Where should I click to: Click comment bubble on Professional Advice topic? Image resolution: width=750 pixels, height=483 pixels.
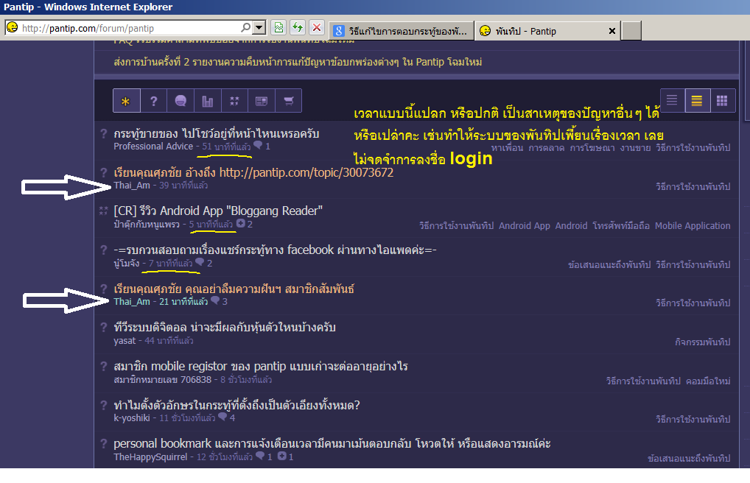point(259,145)
